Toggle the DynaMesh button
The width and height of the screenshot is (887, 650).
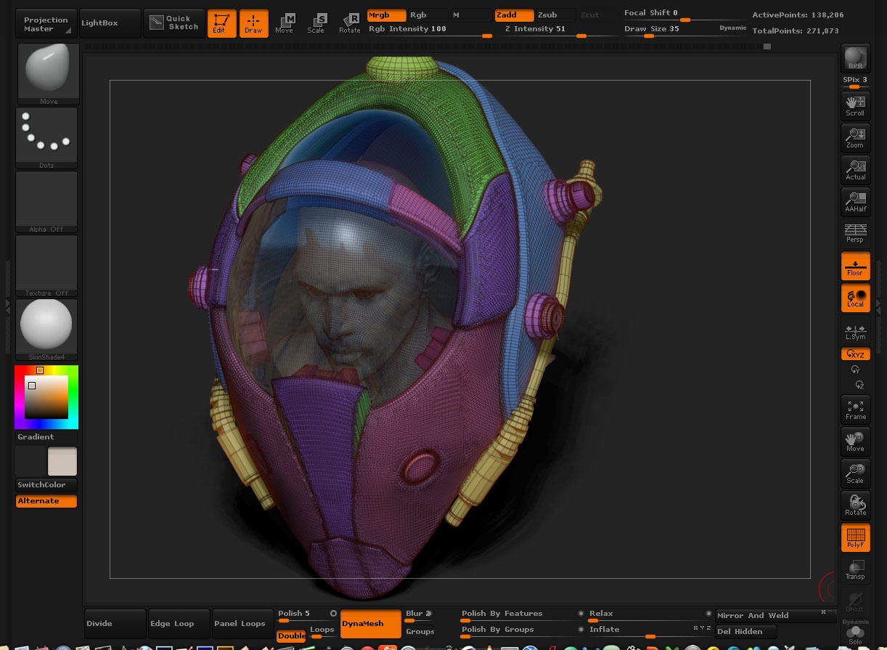(370, 624)
